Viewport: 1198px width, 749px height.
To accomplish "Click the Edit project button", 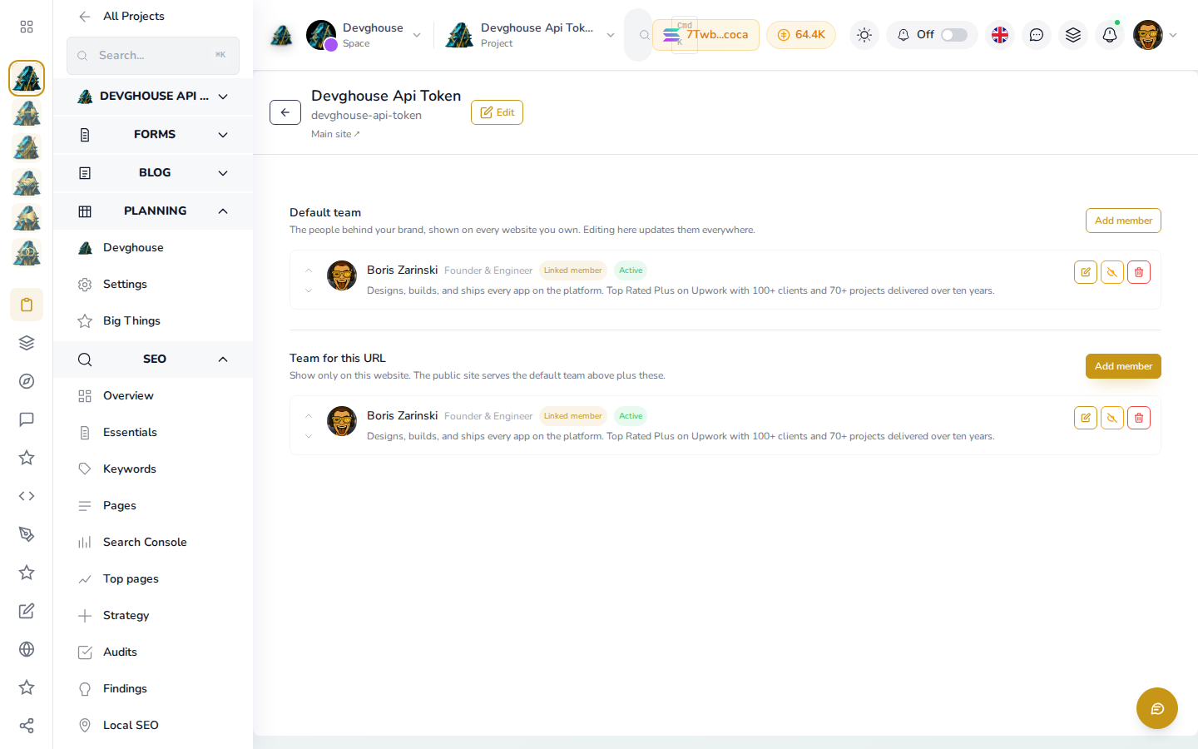I will [x=497, y=112].
